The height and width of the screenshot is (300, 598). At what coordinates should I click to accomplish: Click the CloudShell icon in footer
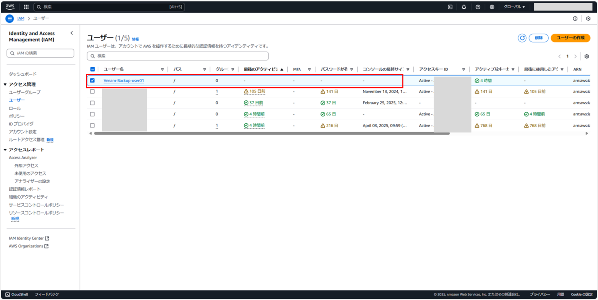[7, 294]
